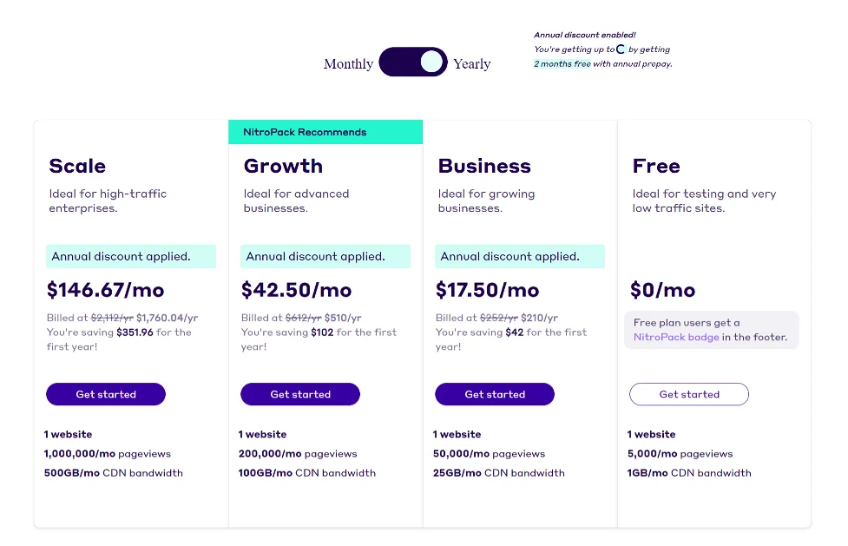The height and width of the screenshot is (546, 848).
Task: Click the NitroPack Recommends banner
Action: click(325, 132)
